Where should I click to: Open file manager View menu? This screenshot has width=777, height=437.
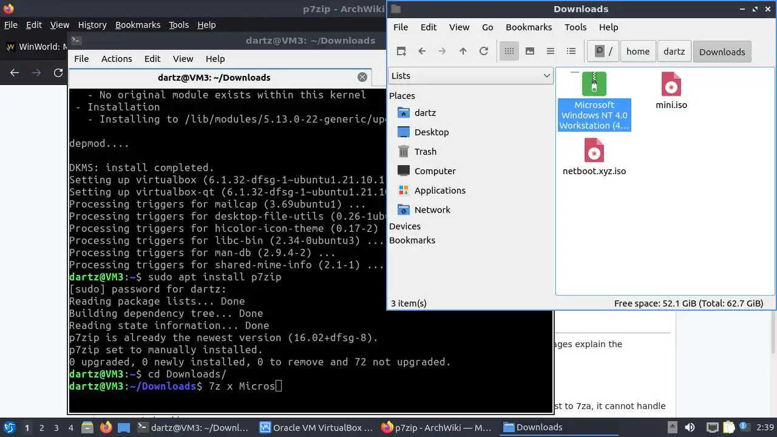coord(460,27)
